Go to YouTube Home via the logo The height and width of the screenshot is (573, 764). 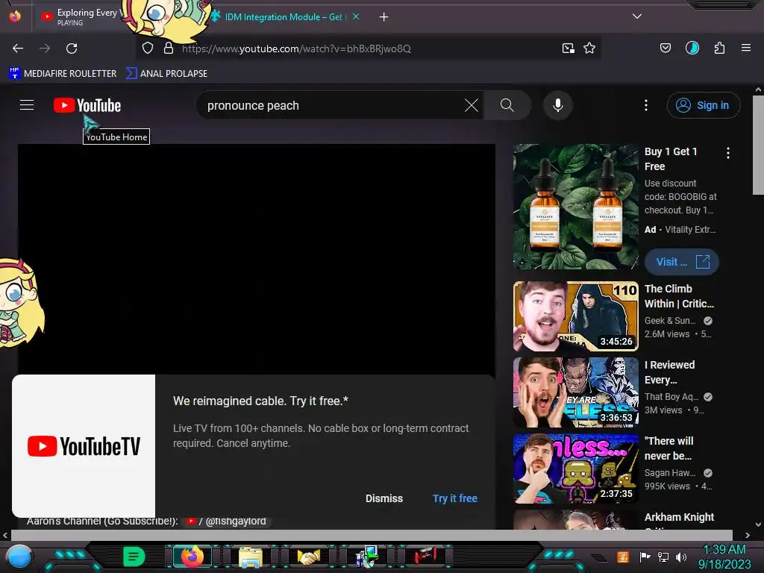coord(87,105)
